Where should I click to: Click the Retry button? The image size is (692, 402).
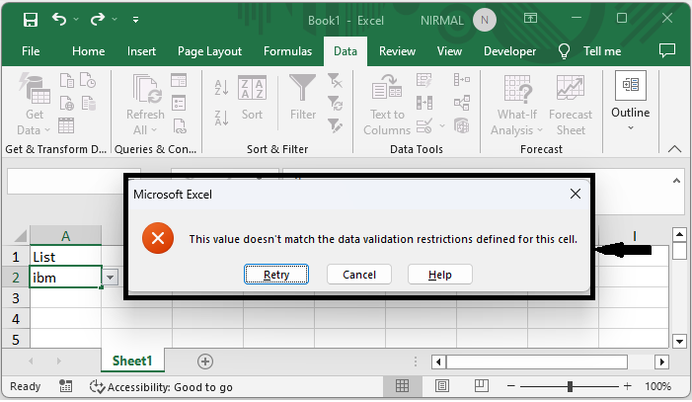(x=276, y=275)
